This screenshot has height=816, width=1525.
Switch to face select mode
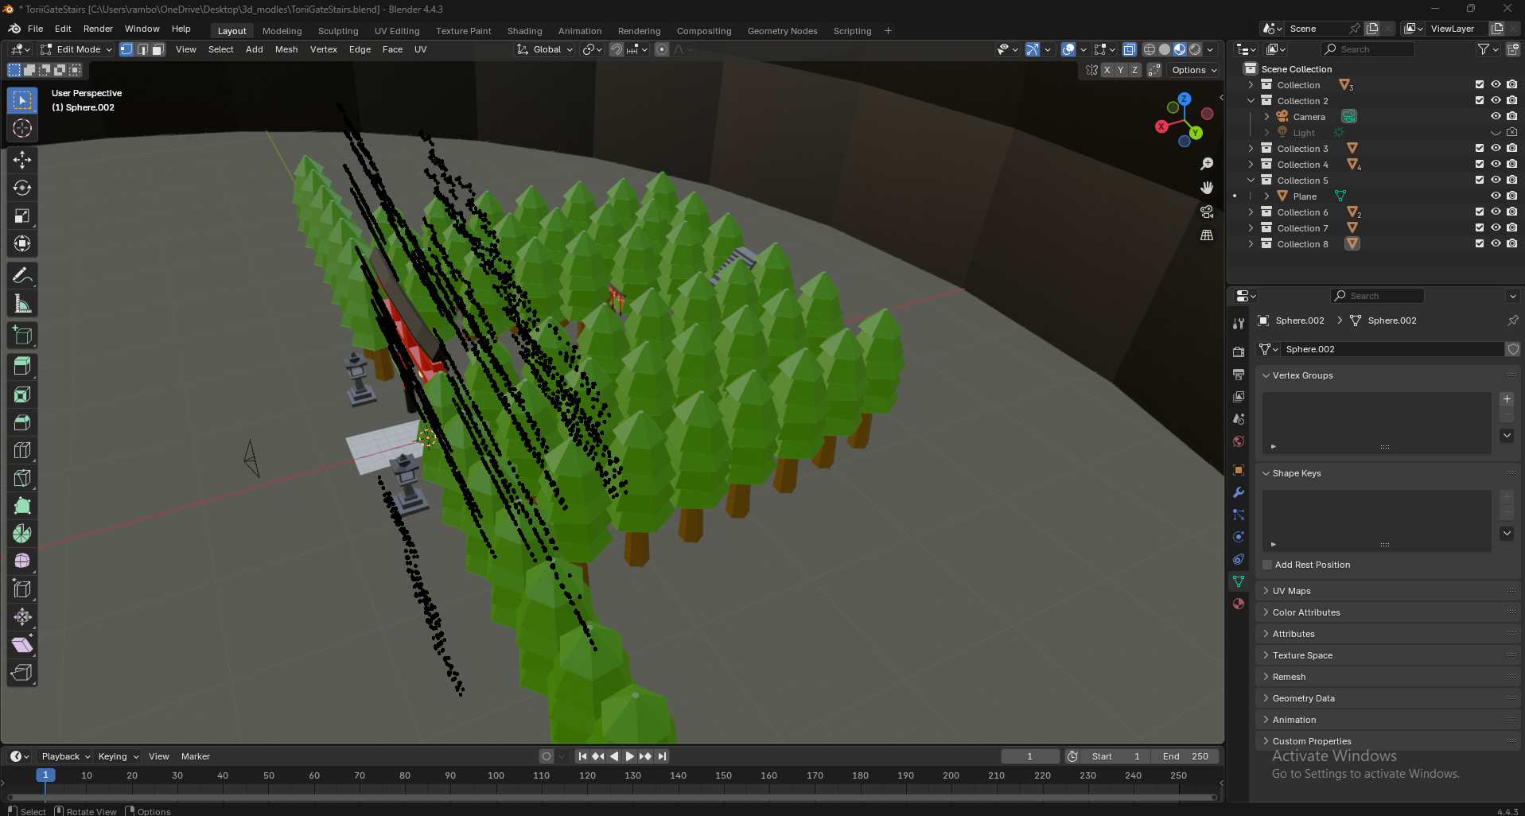click(x=158, y=49)
